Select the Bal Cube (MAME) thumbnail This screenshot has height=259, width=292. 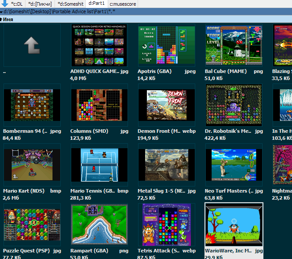point(234,45)
